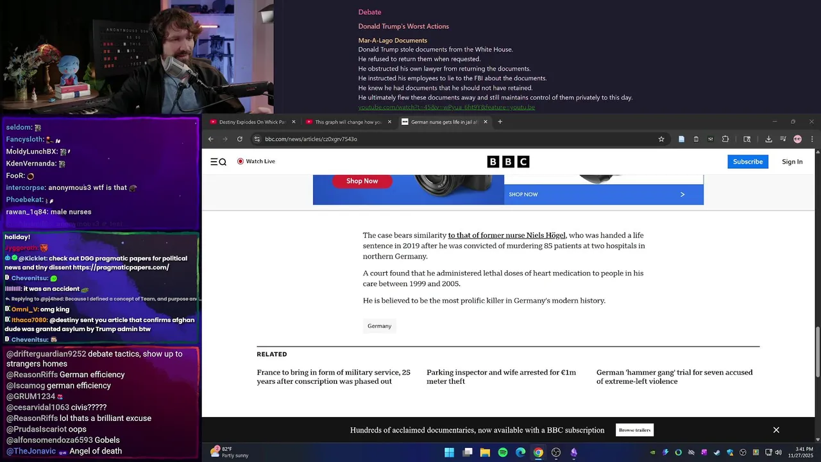Close the 'This graph will change' tab
This screenshot has width=821, height=462.
click(x=389, y=122)
